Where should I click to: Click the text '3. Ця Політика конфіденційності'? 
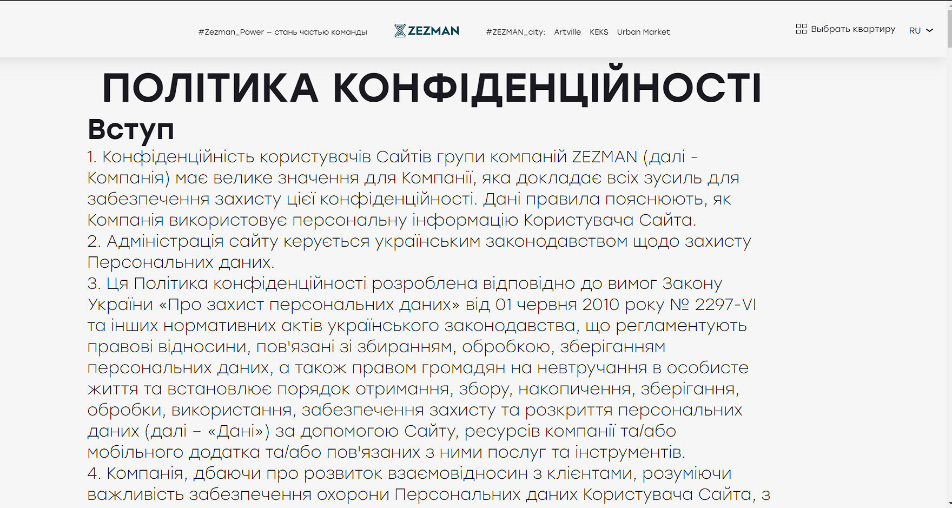[227, 283]
